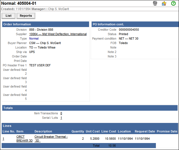Screen dimensions: 179x150
Task: Click the Request Date column header
Action: coord(145,131)
